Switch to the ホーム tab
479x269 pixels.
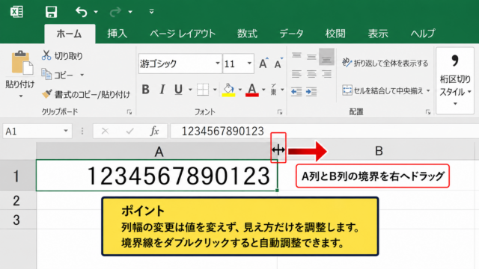(70, 34)
